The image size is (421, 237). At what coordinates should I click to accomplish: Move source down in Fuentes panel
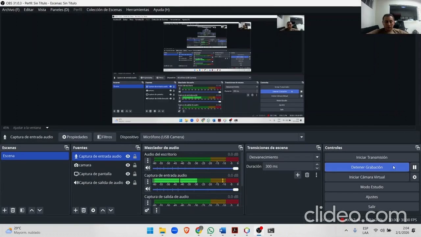(x=111, y=210)
